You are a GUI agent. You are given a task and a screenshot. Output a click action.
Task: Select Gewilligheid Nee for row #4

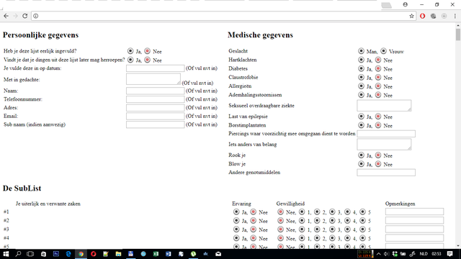click(280, 238)
